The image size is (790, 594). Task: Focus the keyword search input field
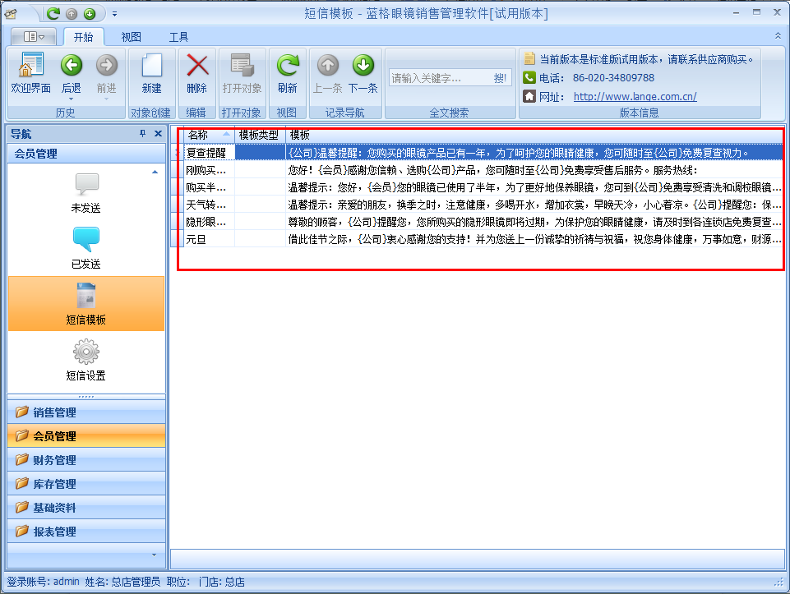tap(439, 78)
